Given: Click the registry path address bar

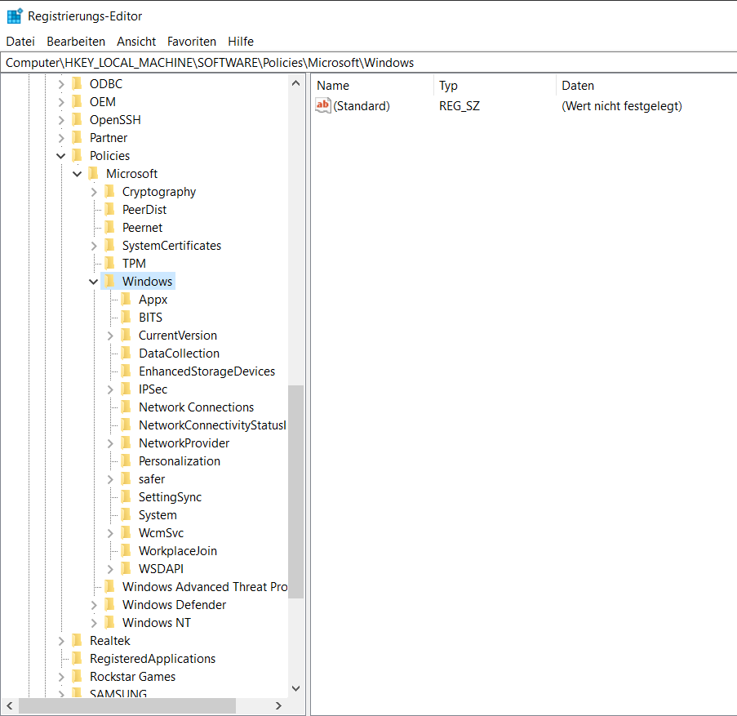Looking at the screenshot, I should (369, 63).
